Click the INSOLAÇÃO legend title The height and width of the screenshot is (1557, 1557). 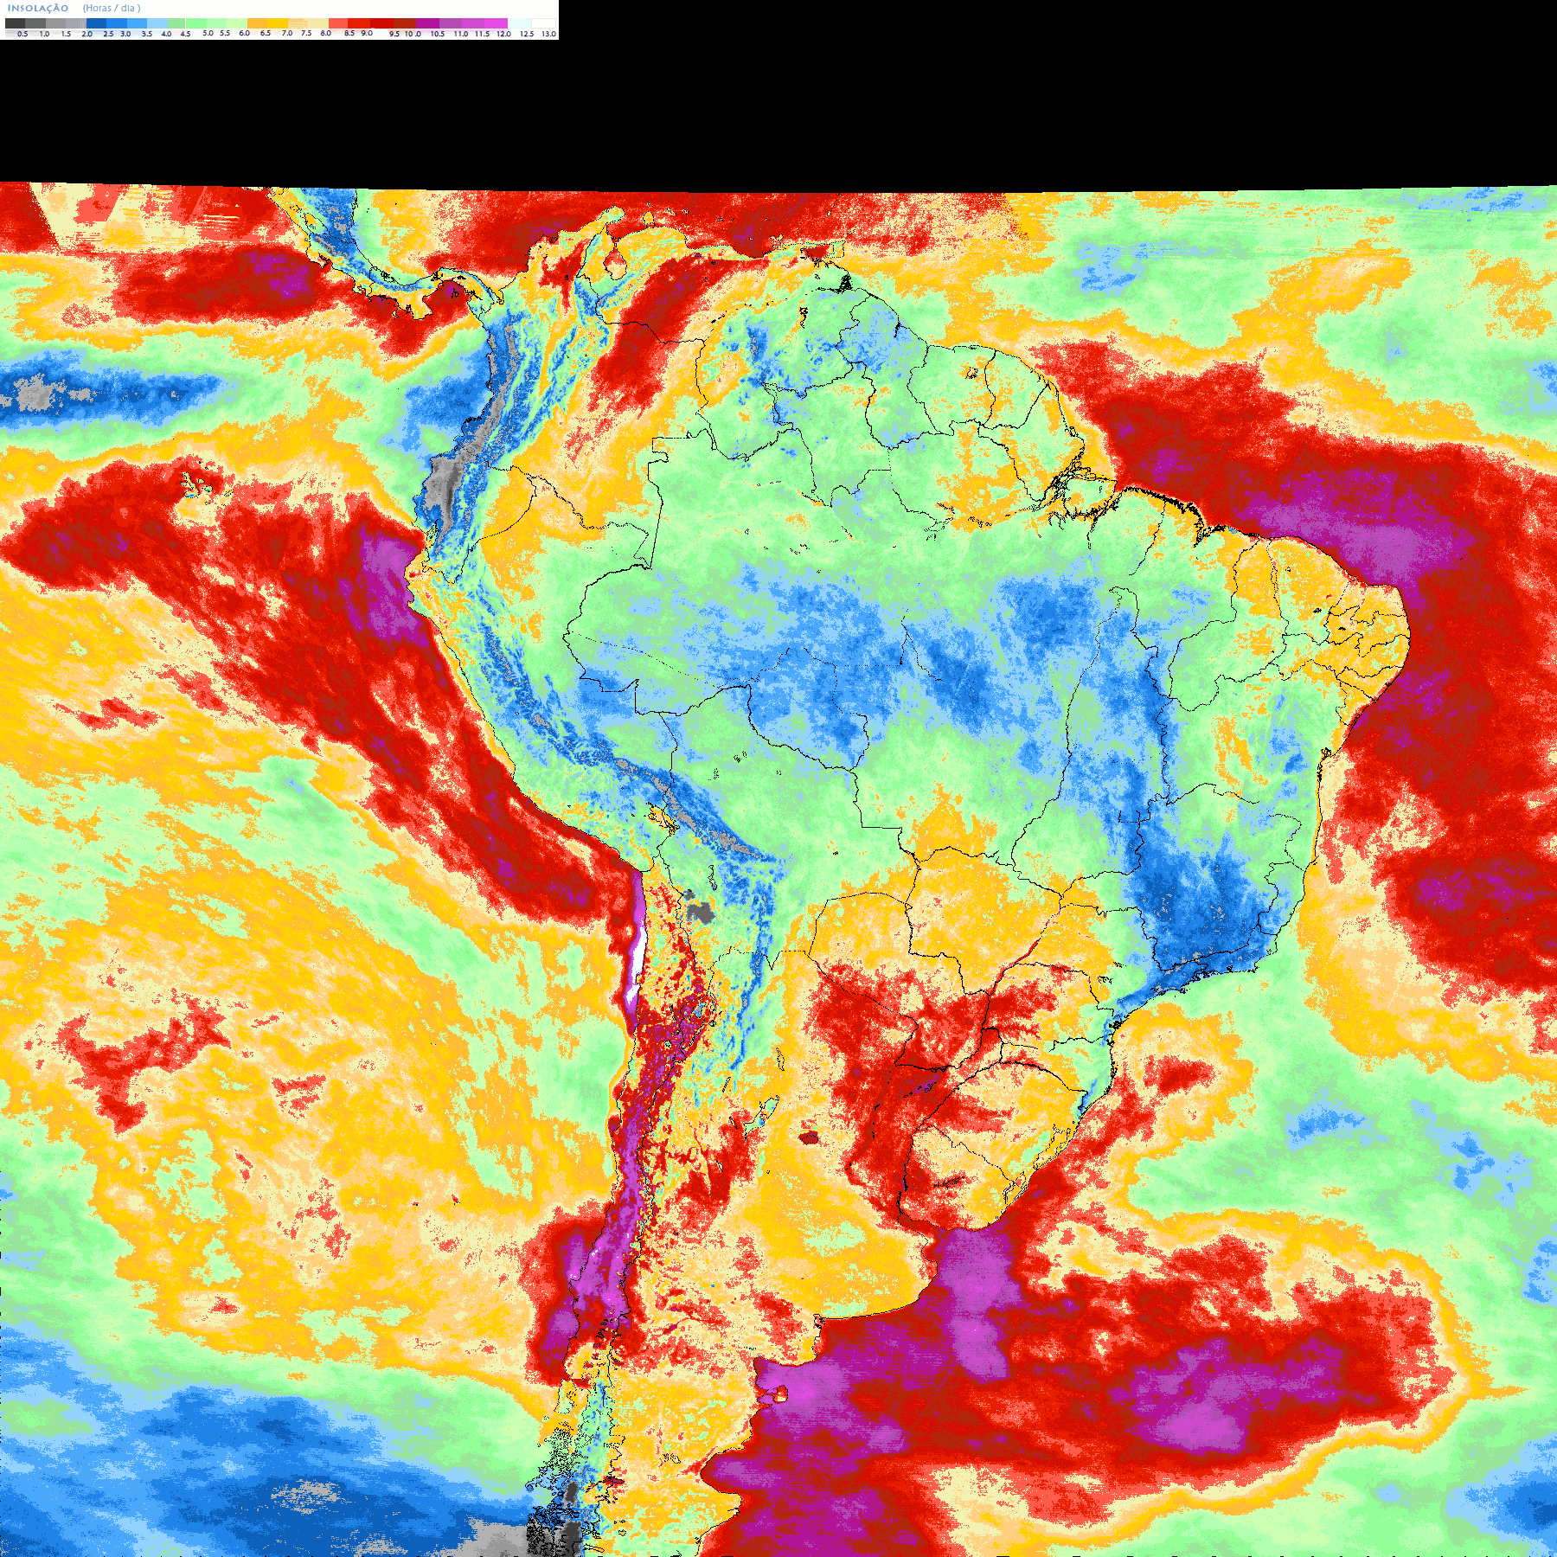pyautogui.click(x=38, y=8)
